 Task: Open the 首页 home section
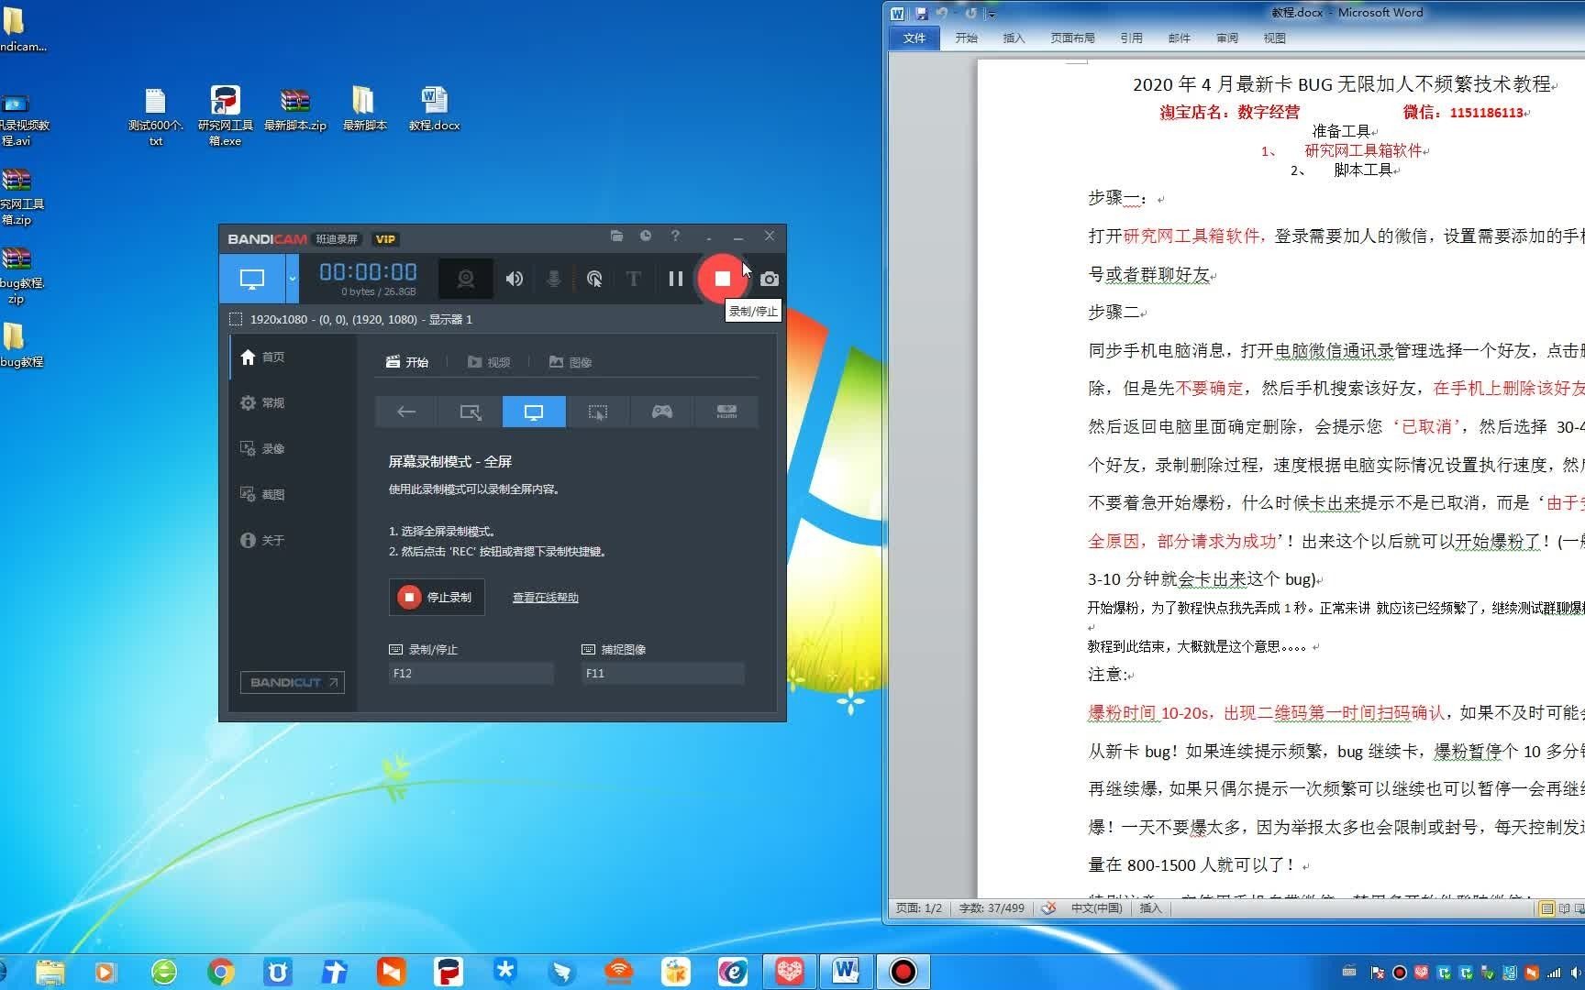(262, 357)
